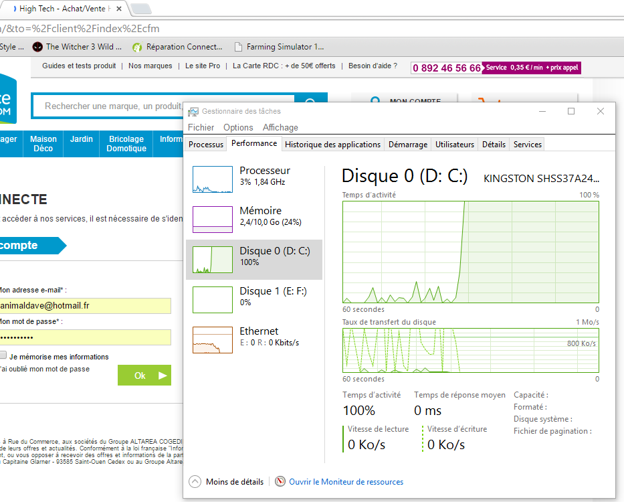Minimize the Task Manager window
The width and height of the screenshot is (624, 502).
[x=542, y=111]
